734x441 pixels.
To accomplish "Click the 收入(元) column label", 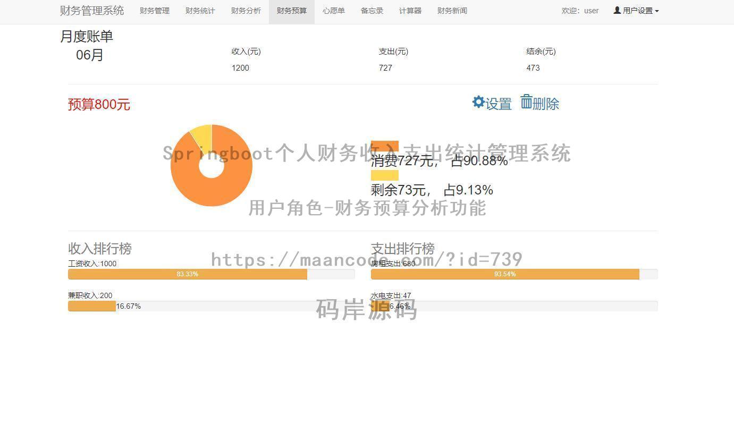I will click(246, 52).
